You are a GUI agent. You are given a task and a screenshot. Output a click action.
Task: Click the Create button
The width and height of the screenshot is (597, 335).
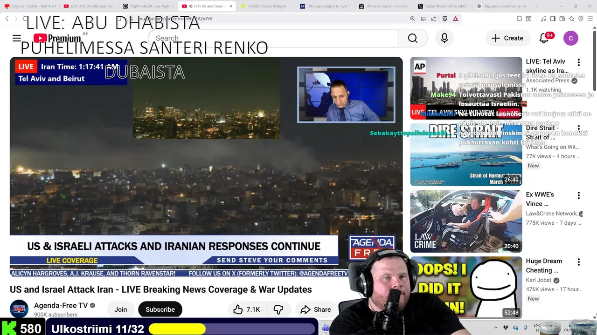(507, 38)
